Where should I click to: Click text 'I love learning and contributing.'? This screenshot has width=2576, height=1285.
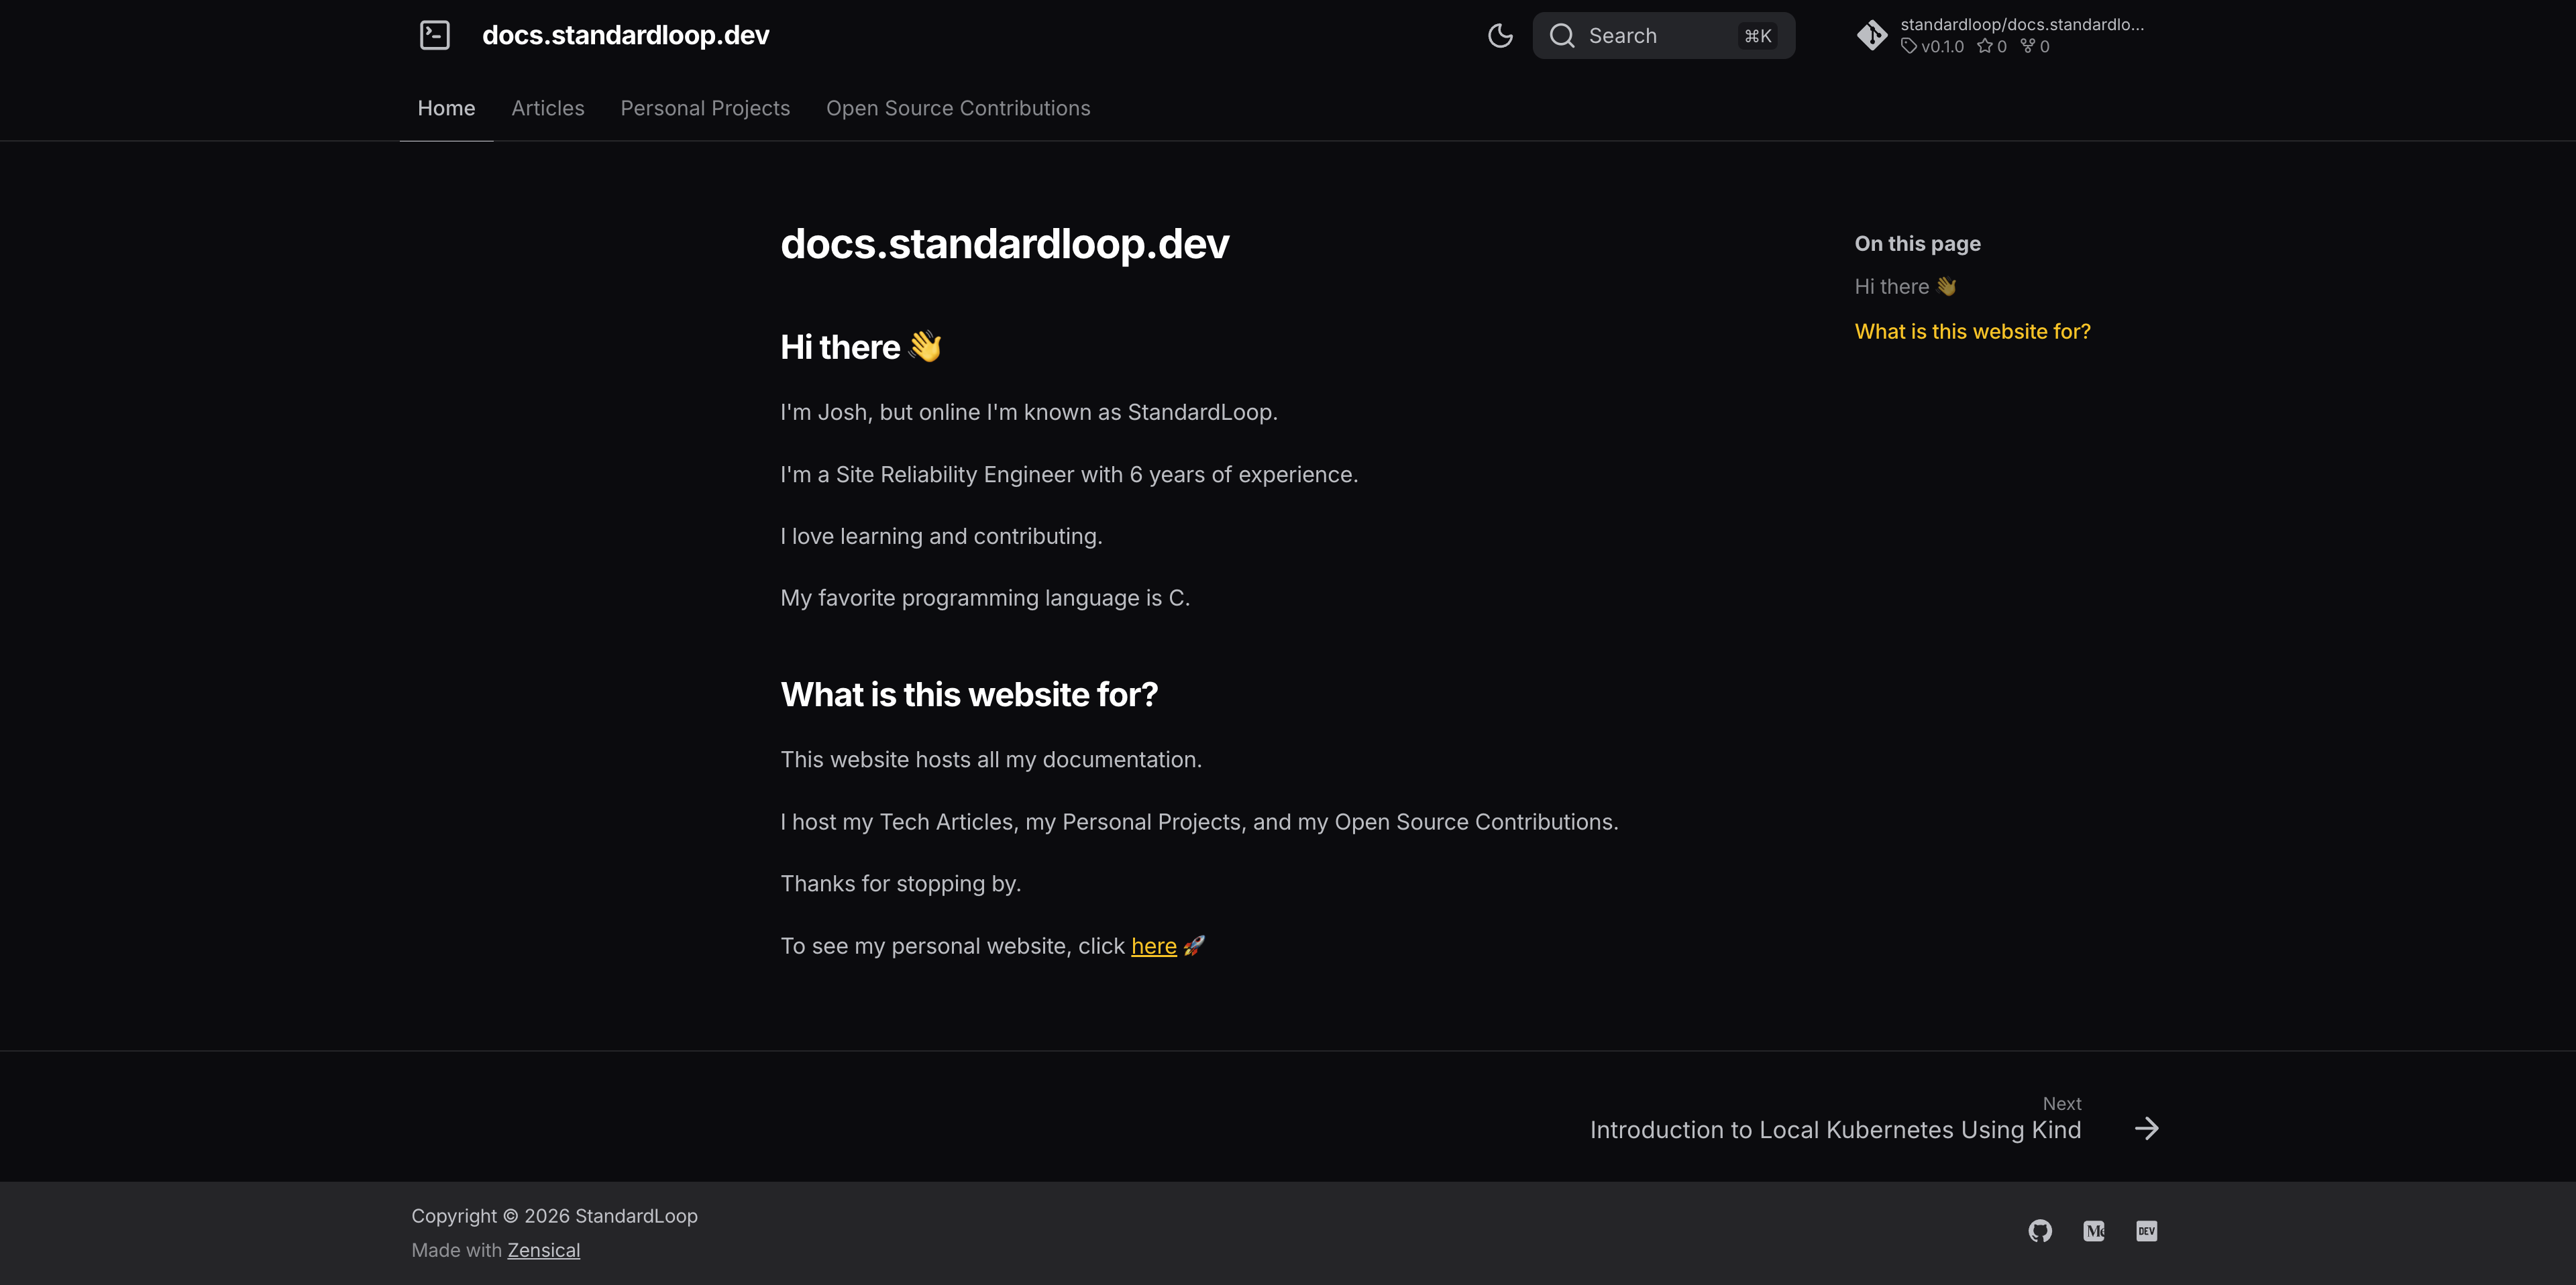pos(941,536)
